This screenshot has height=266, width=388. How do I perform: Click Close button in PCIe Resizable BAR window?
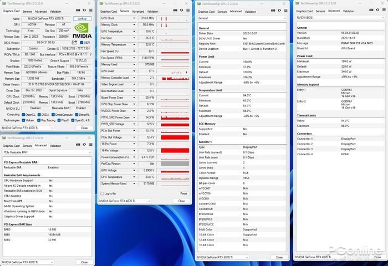84,262
